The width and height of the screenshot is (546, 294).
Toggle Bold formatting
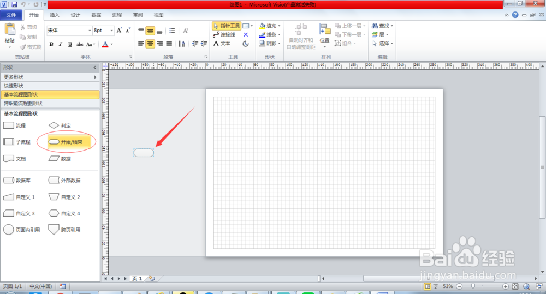(x=51, y=44)
